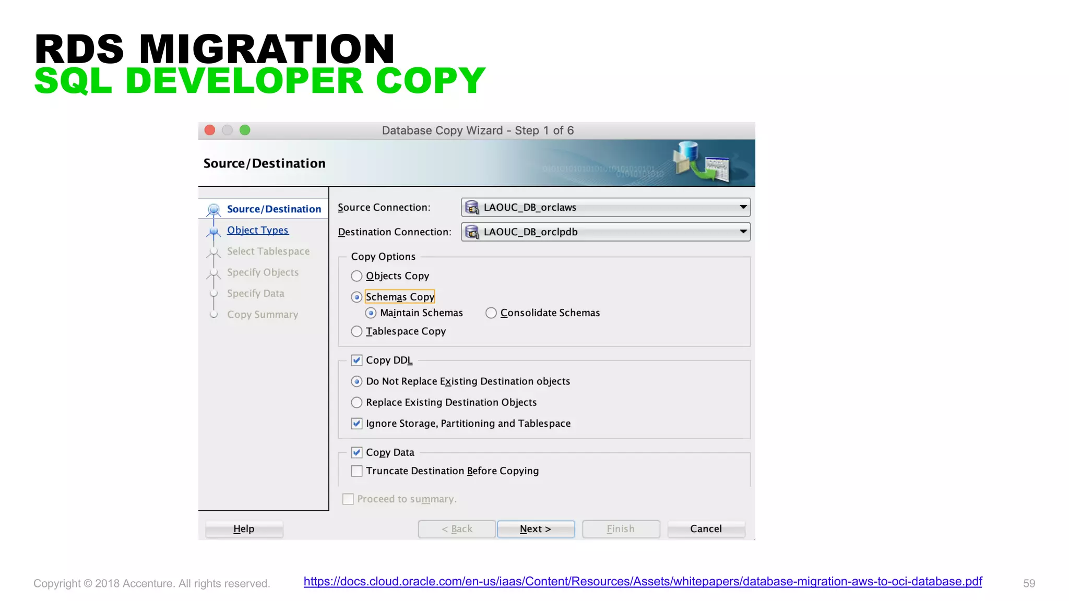Choose the Consolidate Schemas option
Image resolution: width=1069 pixels, height=601 pixels.
(491, 313)
